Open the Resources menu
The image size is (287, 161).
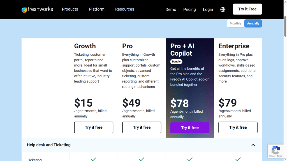125,9
